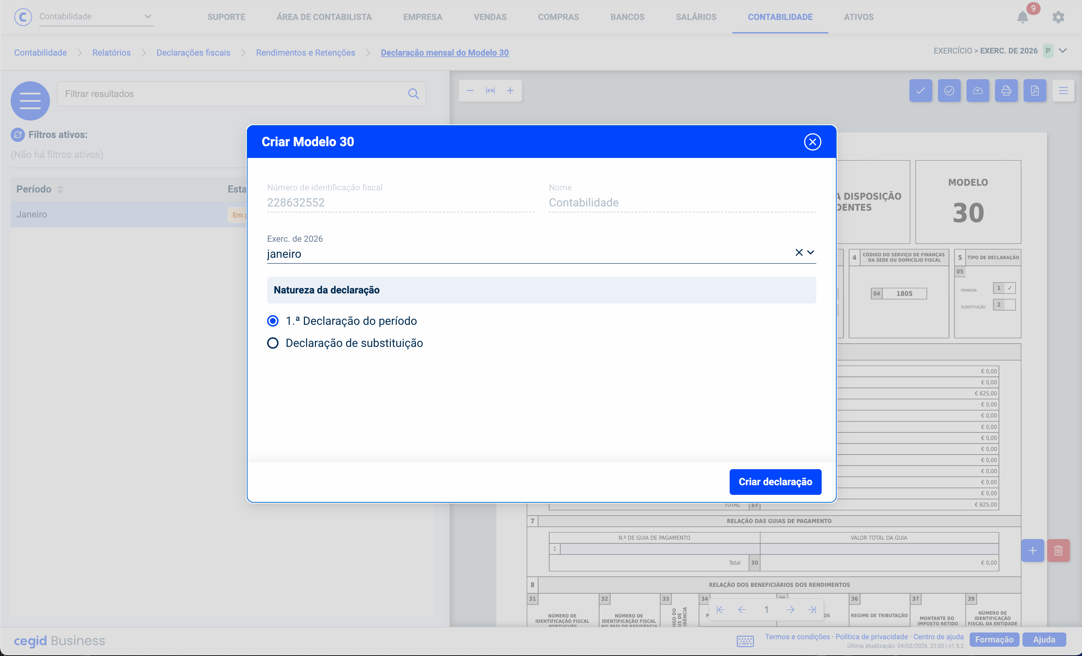The image size is (1082, 656).
Task: Open the BANCOS menu tab
Action: (627, 17)
